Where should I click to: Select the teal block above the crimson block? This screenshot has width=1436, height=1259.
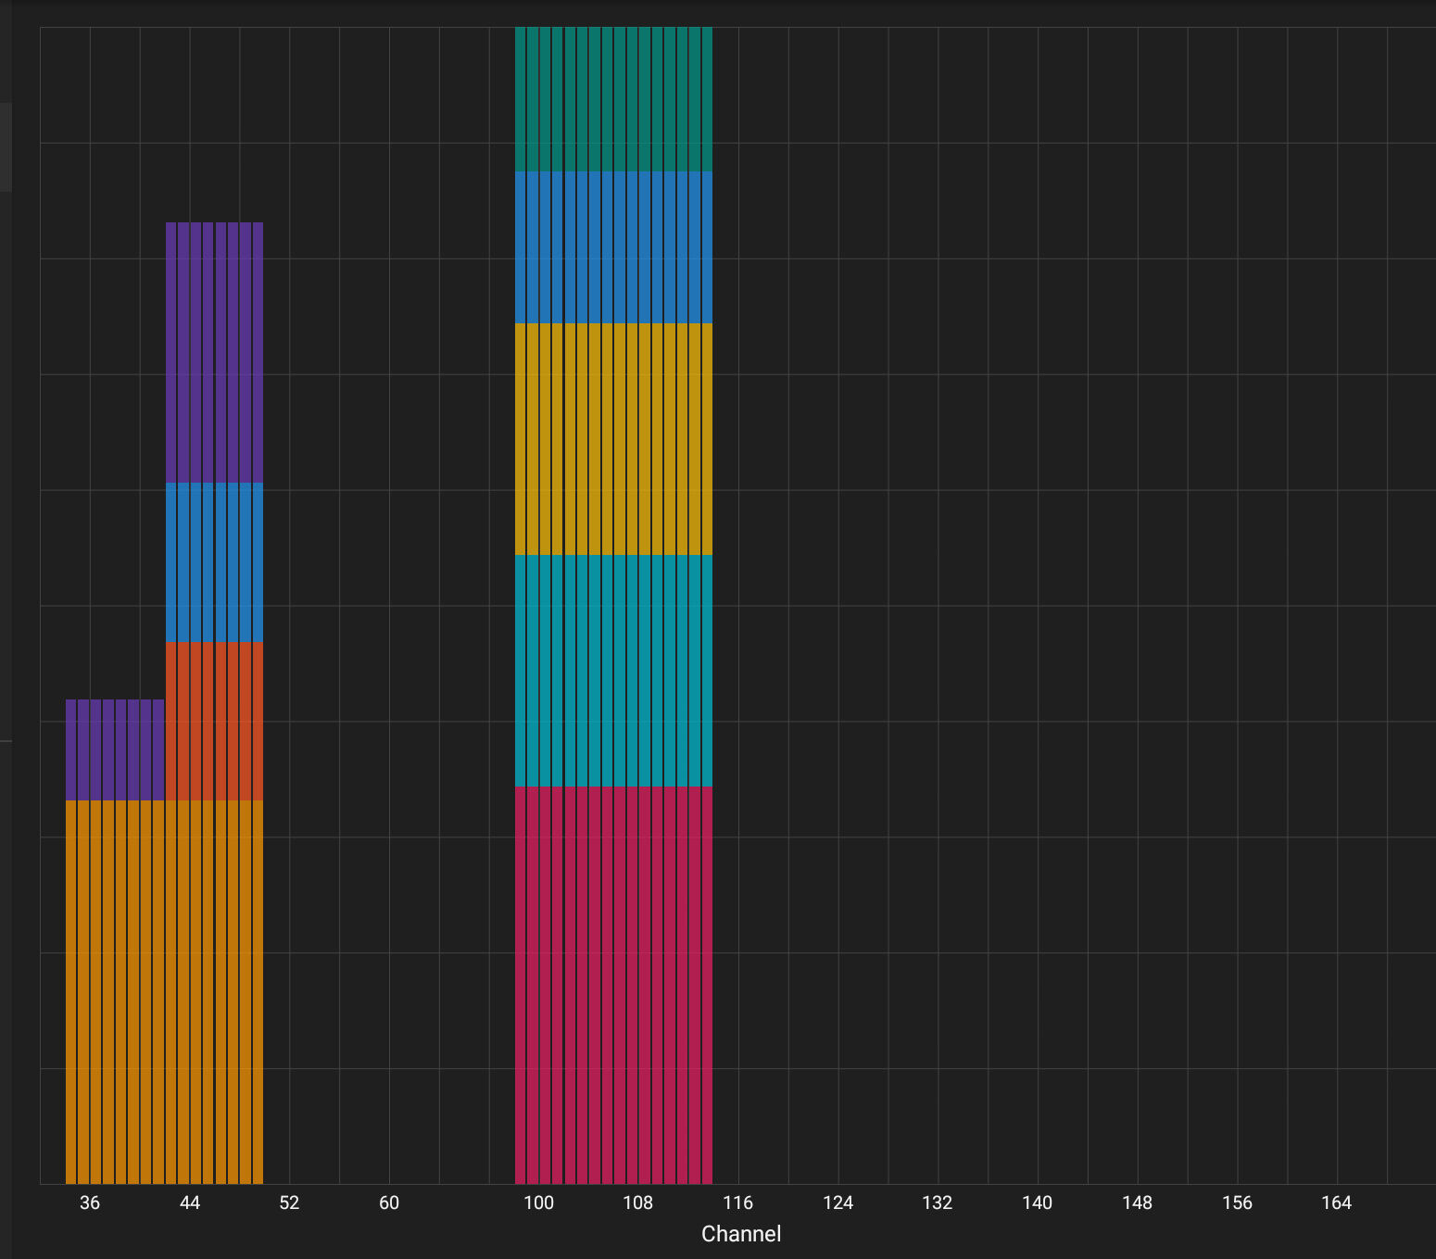tap(613, 671)
